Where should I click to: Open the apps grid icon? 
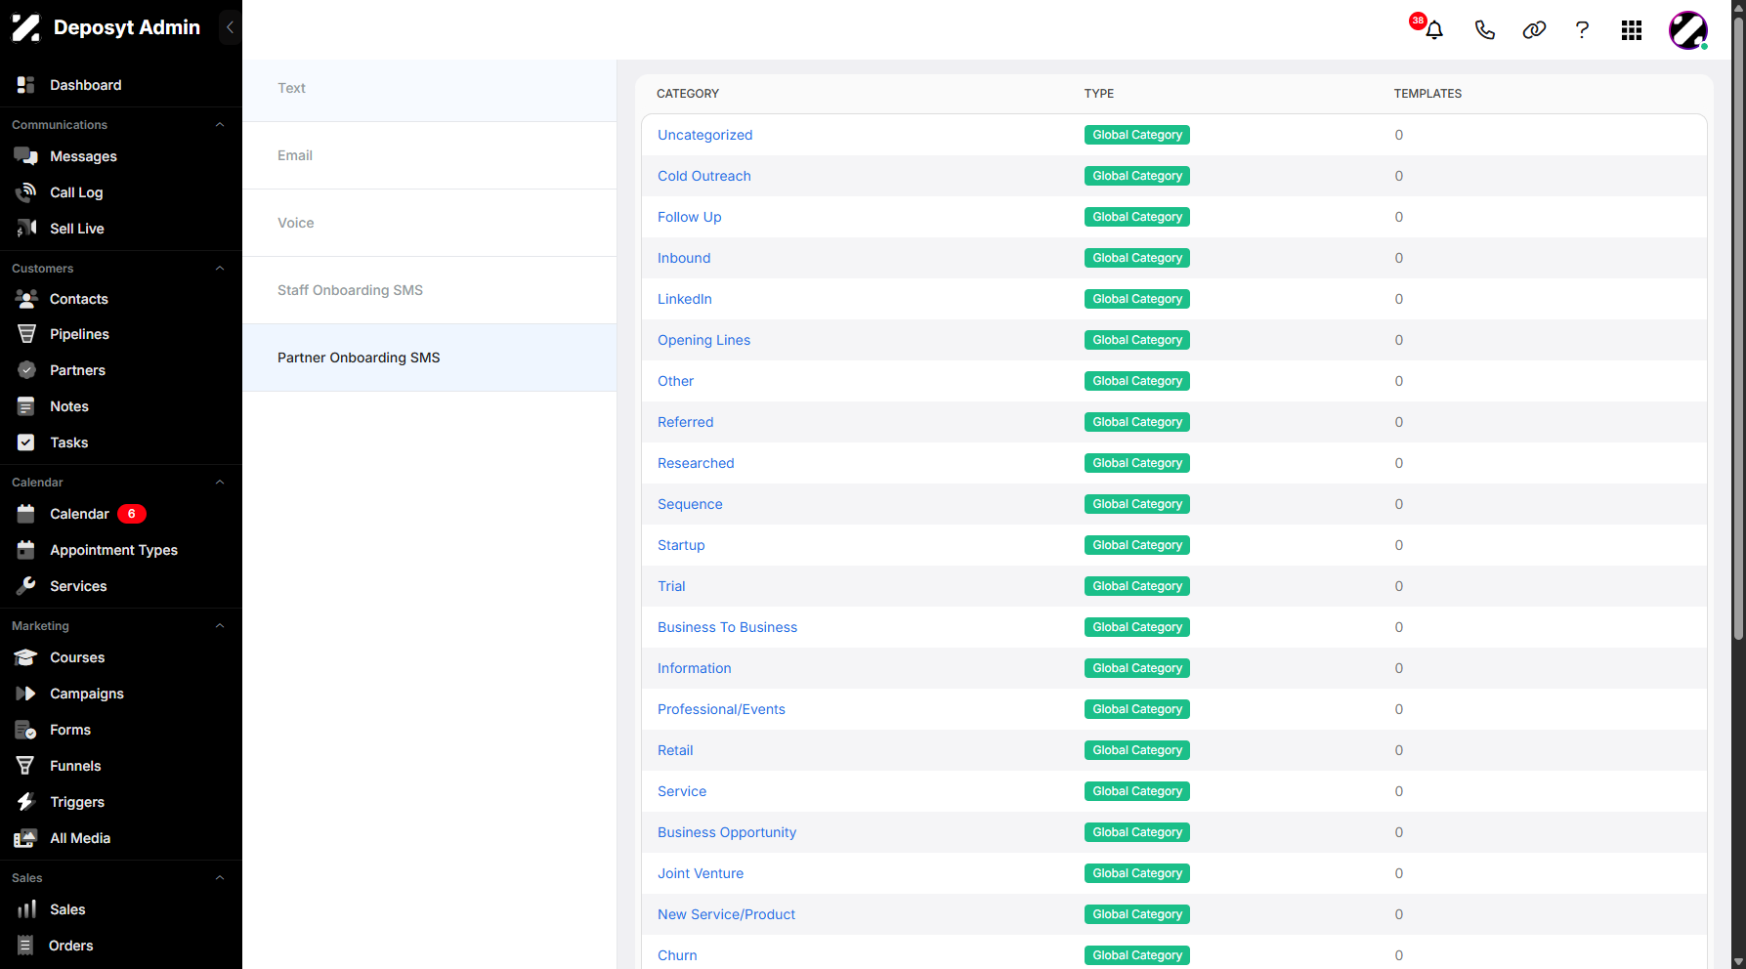[1632, 30]
